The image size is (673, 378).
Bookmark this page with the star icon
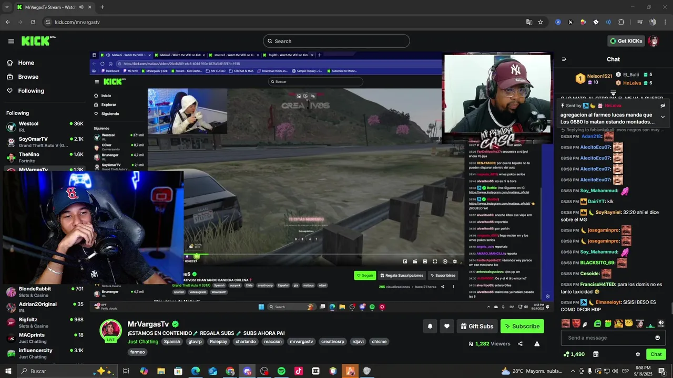541,22
